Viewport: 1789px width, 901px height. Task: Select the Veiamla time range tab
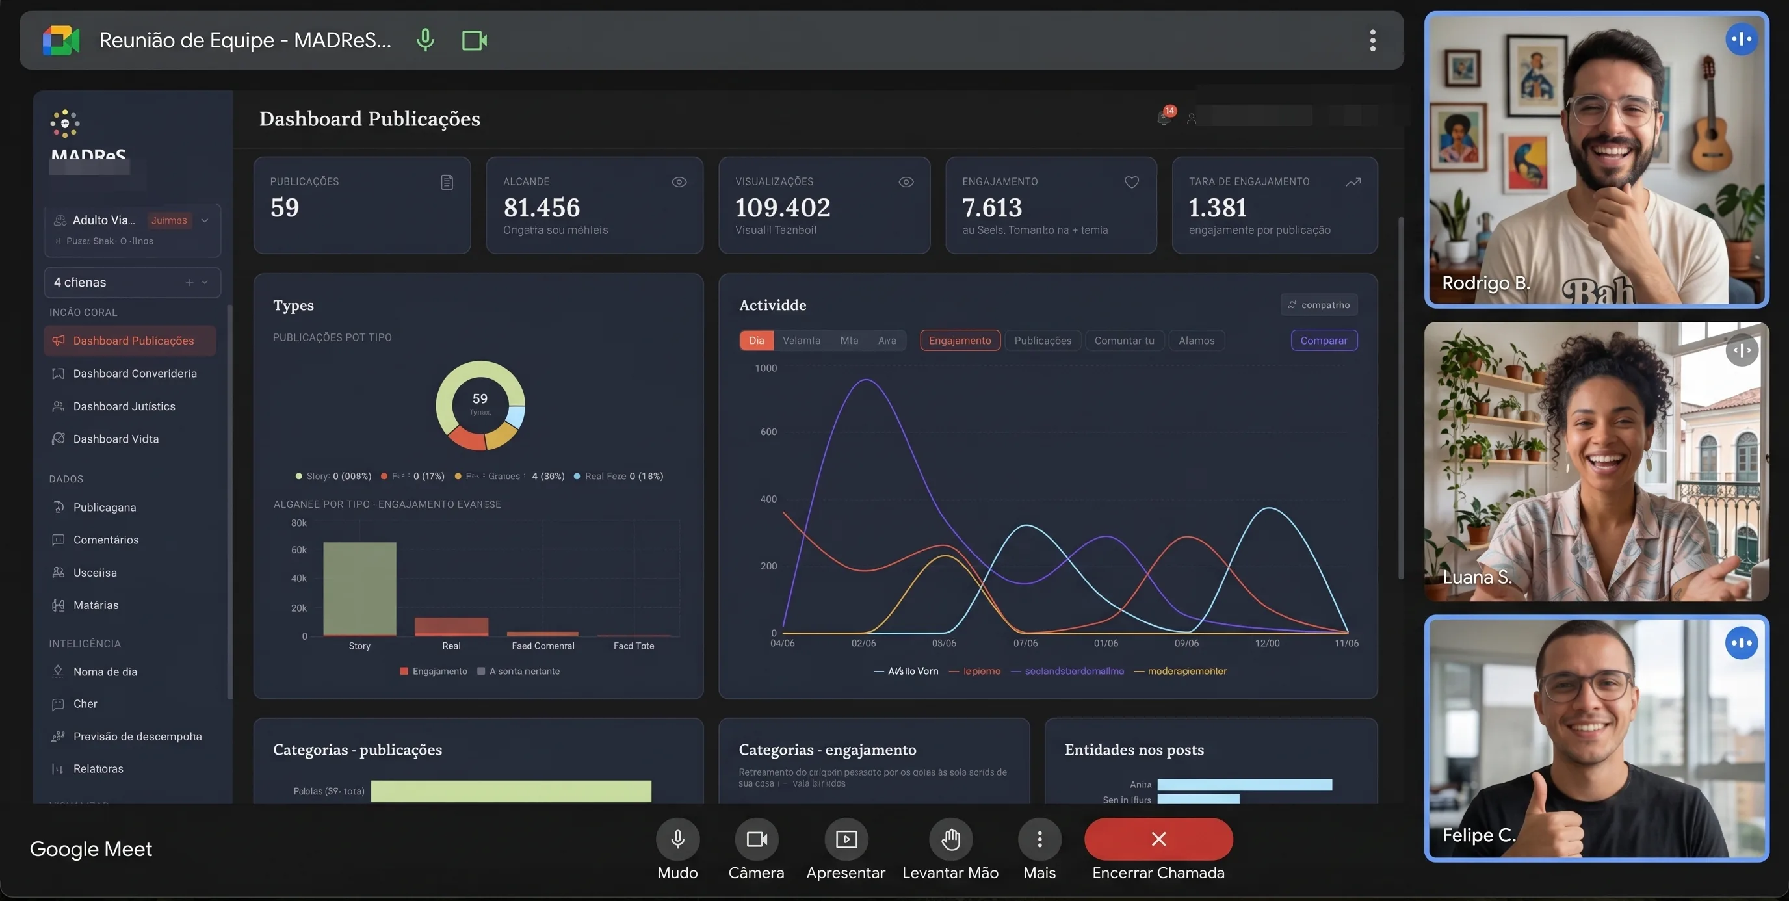coord(802,341)
